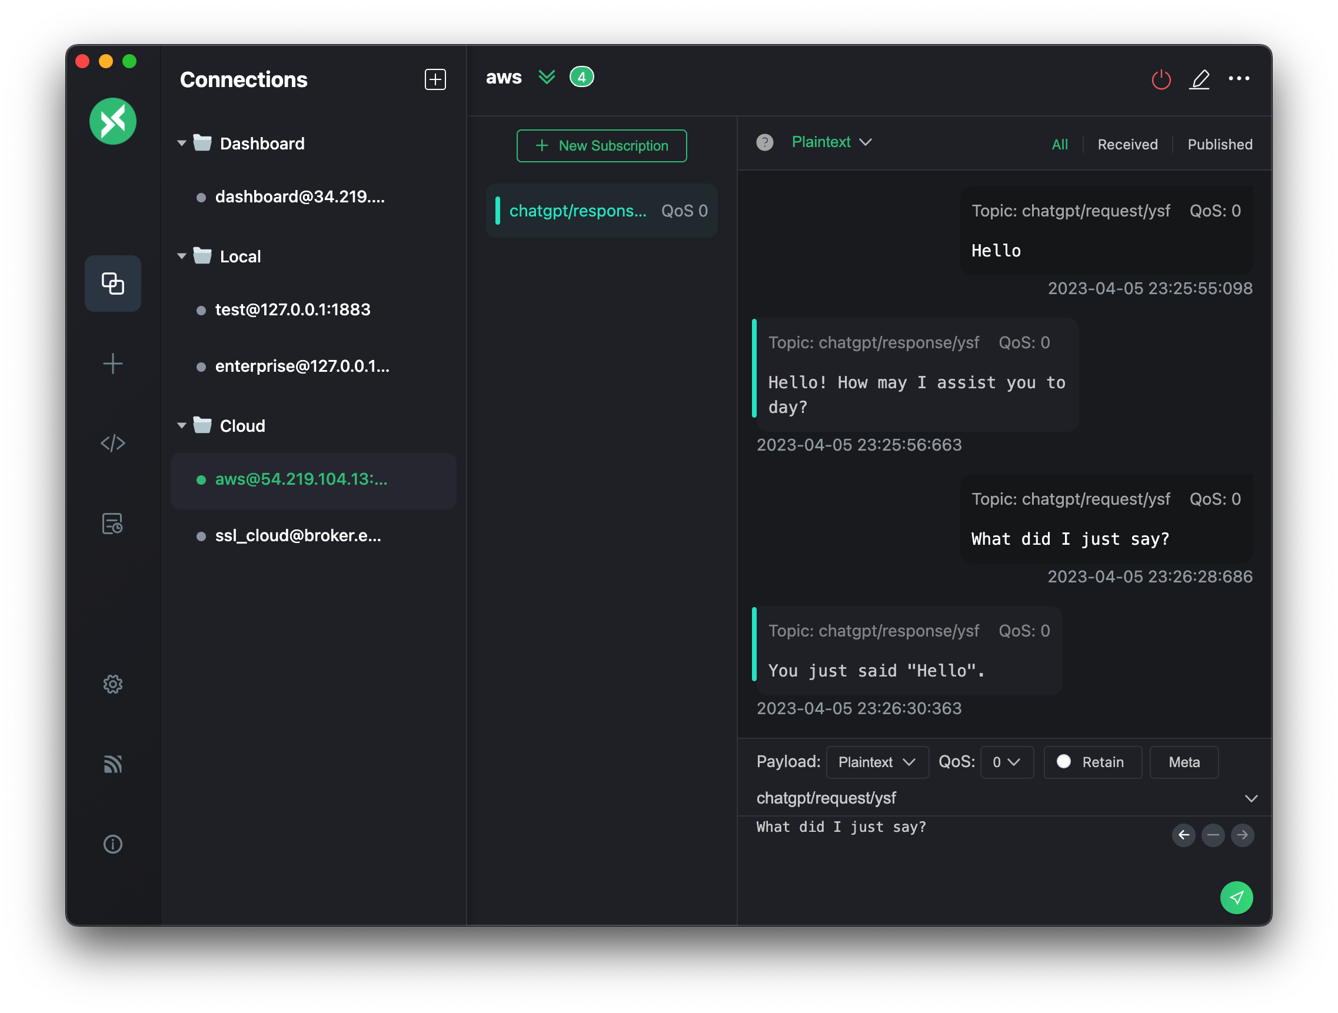
Task: Click the unread message count badge 4
Action: coord(581,78)
